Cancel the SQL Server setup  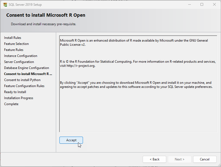click(205, 159)
